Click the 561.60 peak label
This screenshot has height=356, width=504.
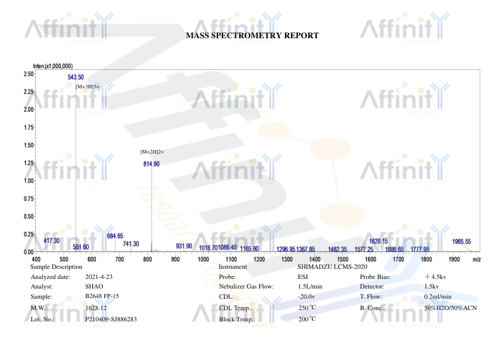(x=81, y=247)
